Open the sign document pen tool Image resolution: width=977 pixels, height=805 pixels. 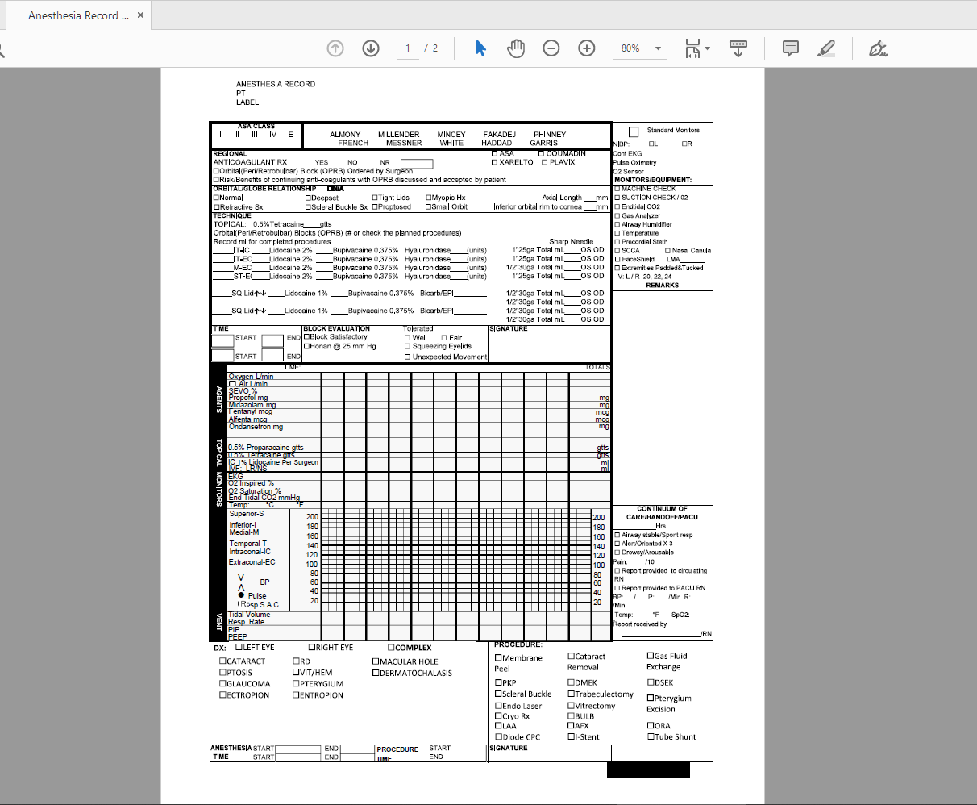click(x=878, y=48)
